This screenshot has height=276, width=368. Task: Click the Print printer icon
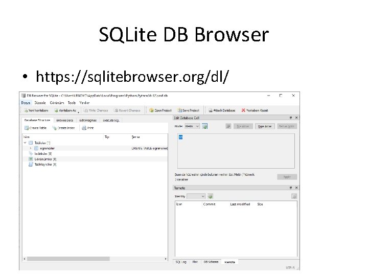click(x=84, y=128)
